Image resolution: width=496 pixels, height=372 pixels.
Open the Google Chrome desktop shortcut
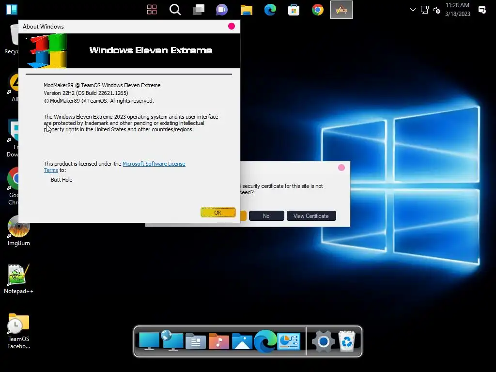point(13,186)
